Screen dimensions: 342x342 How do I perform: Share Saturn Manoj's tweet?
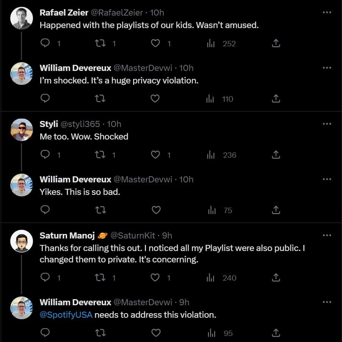point(276,278)
